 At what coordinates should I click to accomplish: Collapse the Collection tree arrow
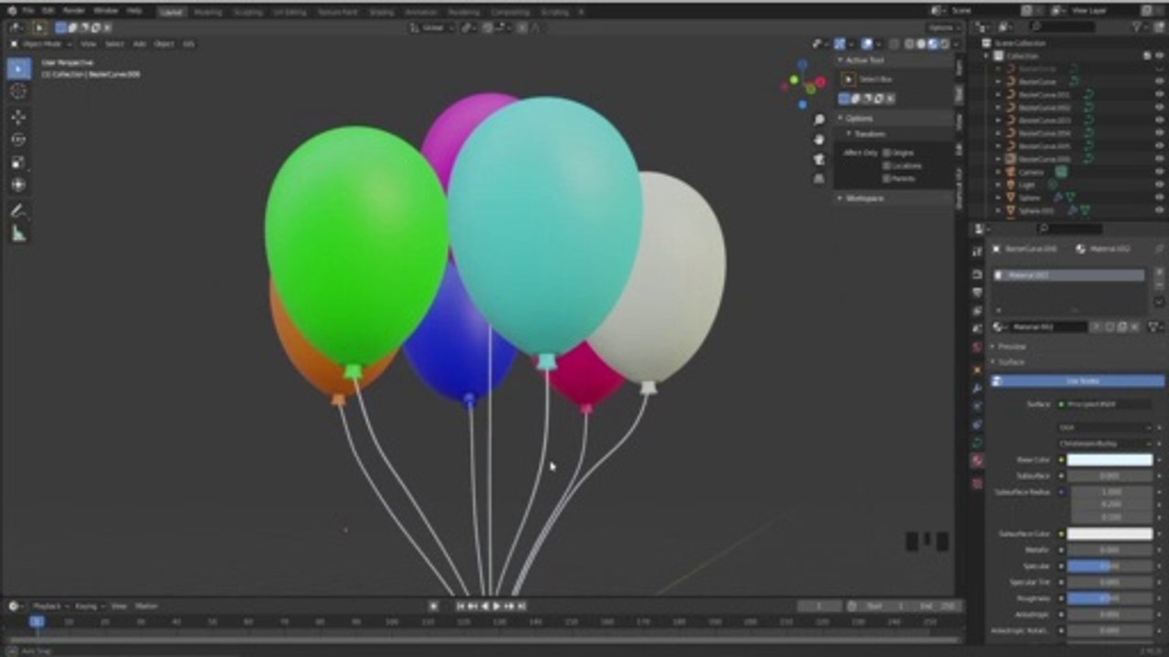987,56
